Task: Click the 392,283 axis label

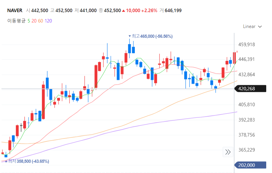Action: tap(247, 120)
